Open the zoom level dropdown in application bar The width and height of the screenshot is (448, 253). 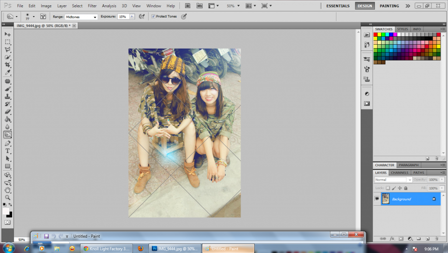point(238,6)
